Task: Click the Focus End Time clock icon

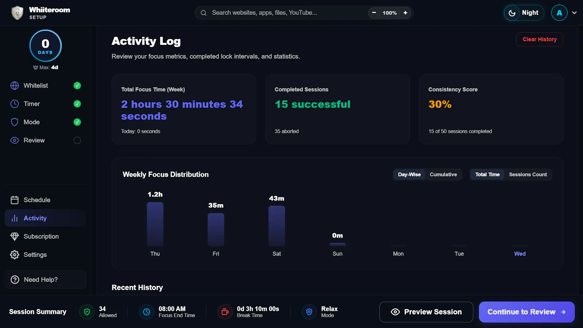Action: pyautogui.click(x=146, y=312)
